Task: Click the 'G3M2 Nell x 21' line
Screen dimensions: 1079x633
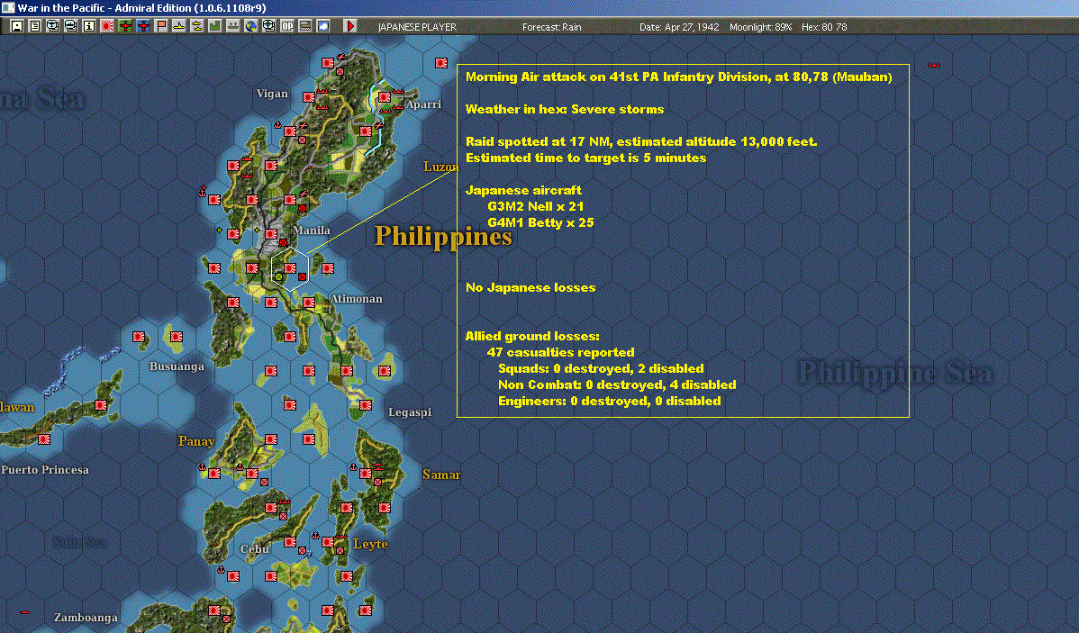Action: tap(535, 206)
